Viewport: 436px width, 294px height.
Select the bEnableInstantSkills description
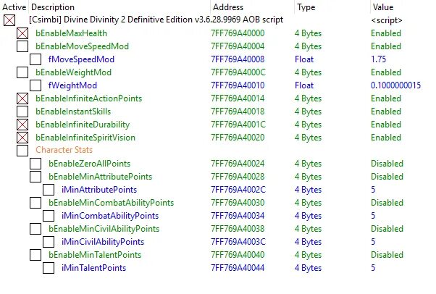coord(73,112)
